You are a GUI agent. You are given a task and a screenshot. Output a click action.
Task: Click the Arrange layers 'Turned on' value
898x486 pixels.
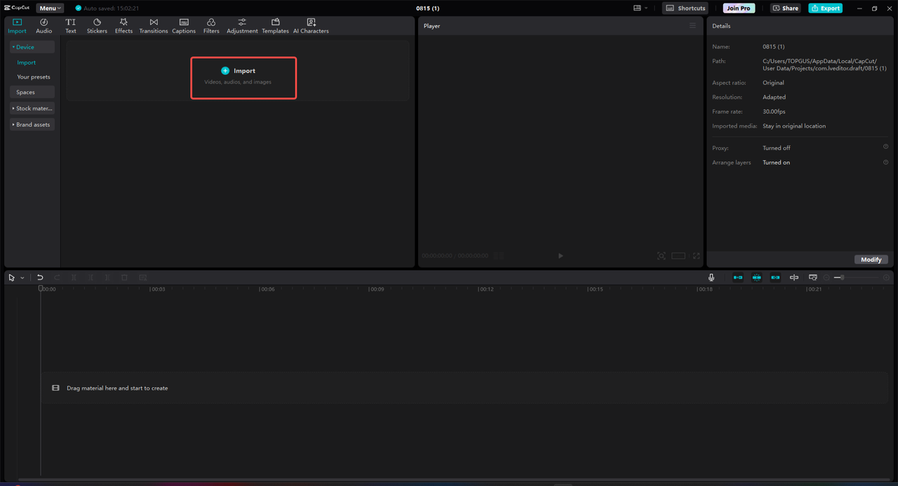tap(776, 163)
